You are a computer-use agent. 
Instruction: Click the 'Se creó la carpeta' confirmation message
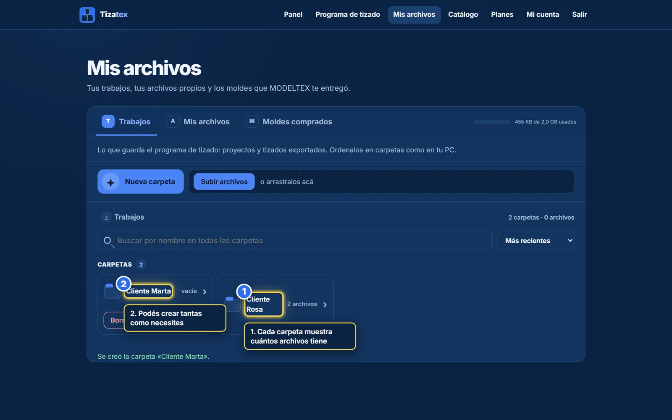153,356
